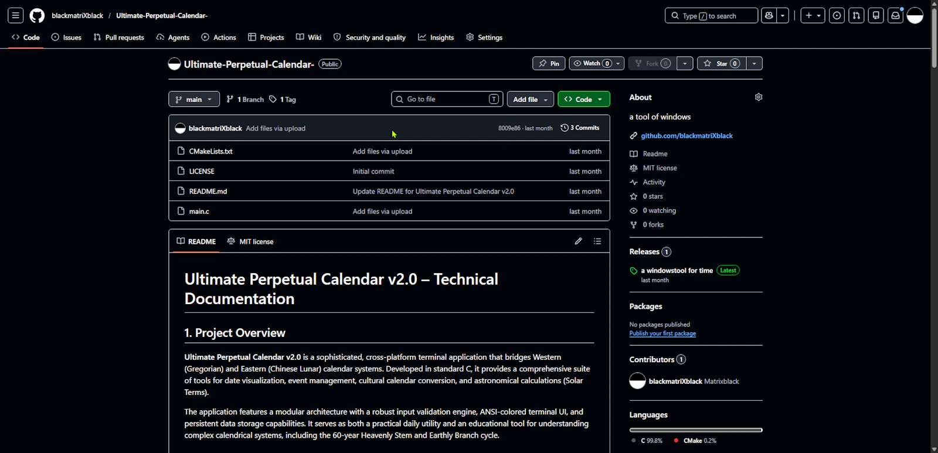This screenshot has height=453, width=938.
Task: Open the a windowstool for time release
Action: click(x=677, y=271)
